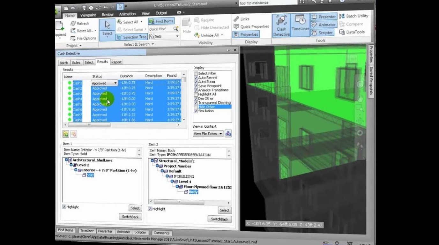
Task: Toggle Animate Transitions checkbox
Action: tap(196, 90)
